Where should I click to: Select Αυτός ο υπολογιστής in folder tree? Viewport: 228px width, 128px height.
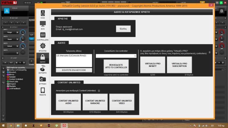18,70
